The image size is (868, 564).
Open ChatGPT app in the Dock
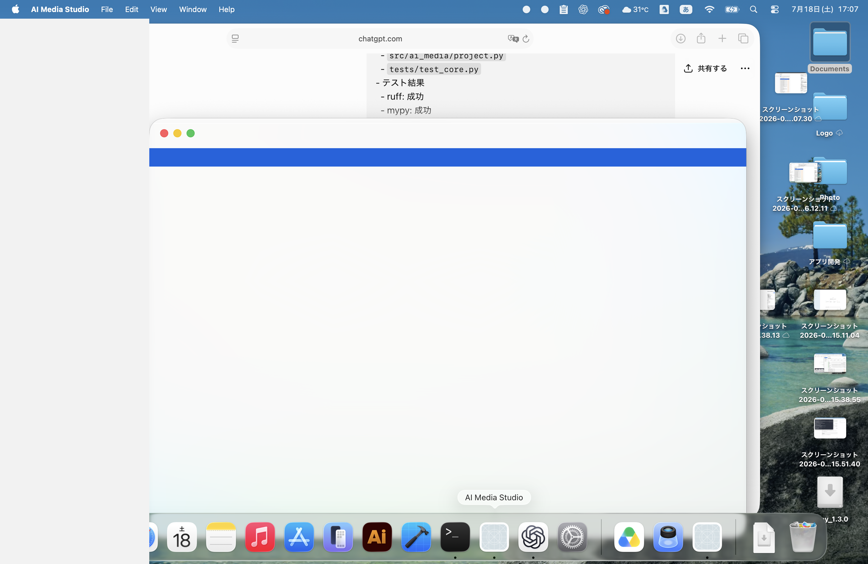(x=533, y=537)
